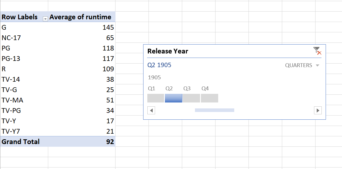Select the Average of runtime header cell

[x=82, y=17]
